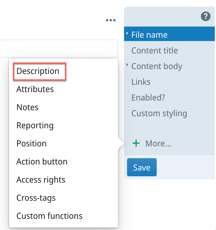Click the help question mark icon
216x230 pixels.
click(x=206, y=17)
